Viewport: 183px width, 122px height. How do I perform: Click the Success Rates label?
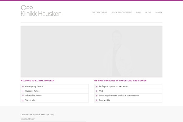click(32, 91)
